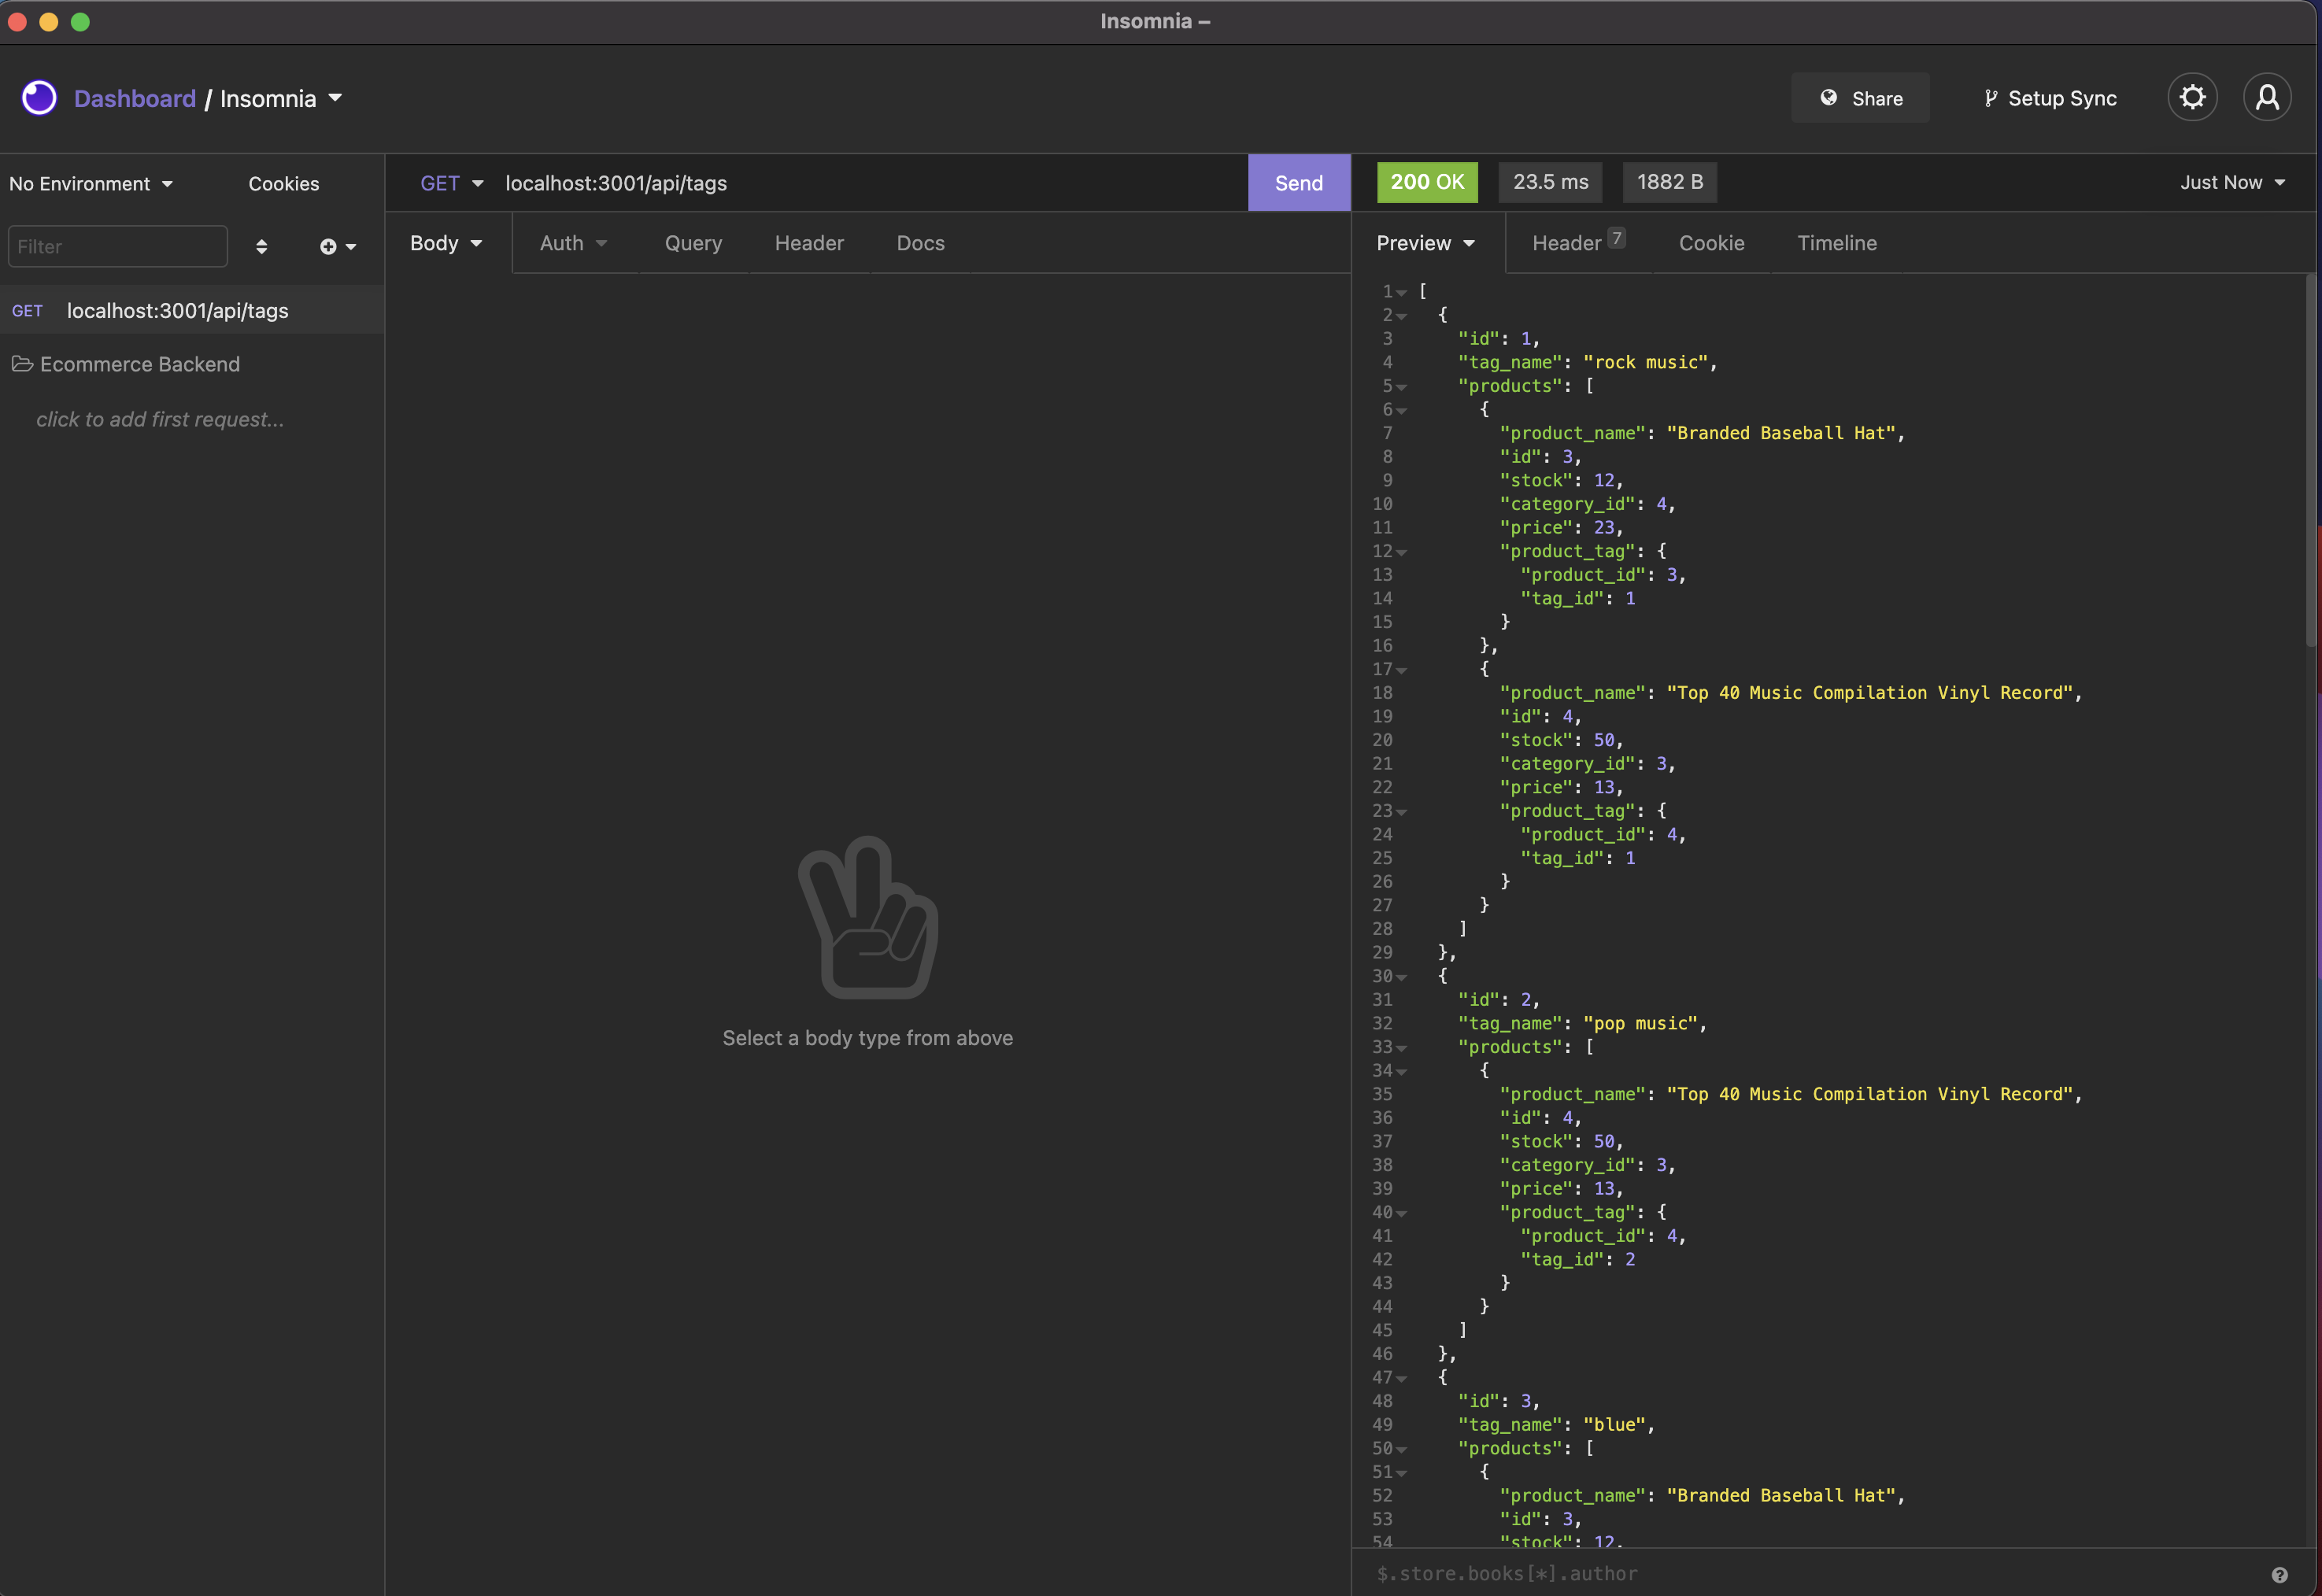Collapse the fold arrow at line 30
The image size is (2322, 1596).
(1402, 977)
